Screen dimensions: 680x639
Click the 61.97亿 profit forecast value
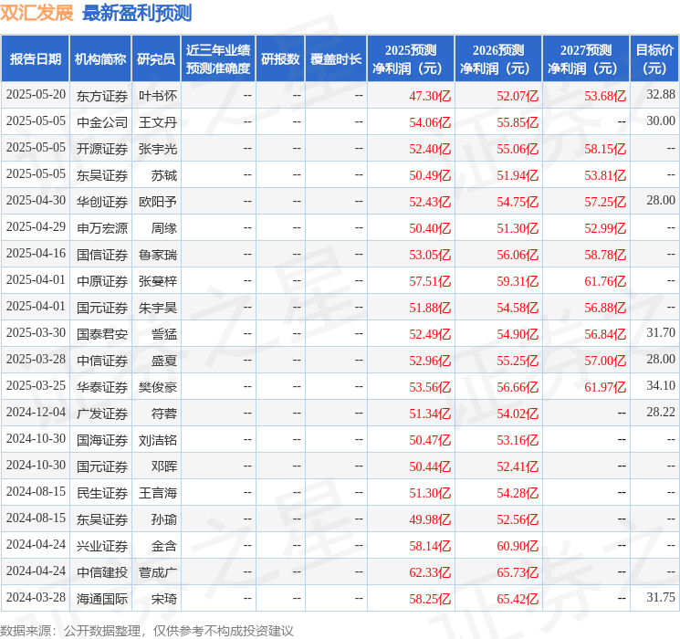605,387
